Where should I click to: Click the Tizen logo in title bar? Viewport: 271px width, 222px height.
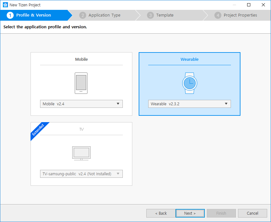point(5,5)
